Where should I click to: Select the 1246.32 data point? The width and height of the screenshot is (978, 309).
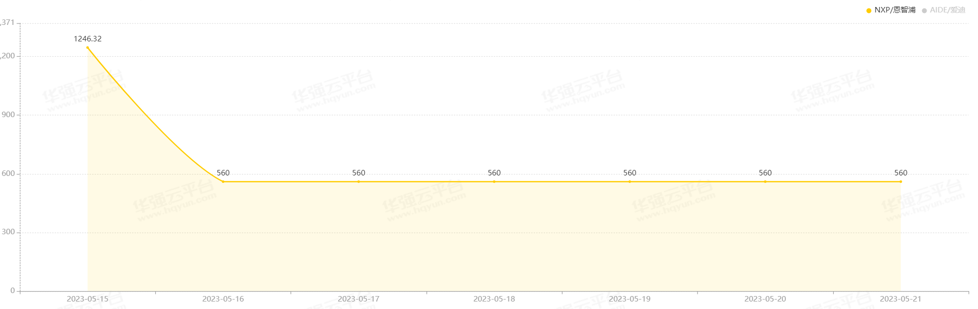coord(88,48)
